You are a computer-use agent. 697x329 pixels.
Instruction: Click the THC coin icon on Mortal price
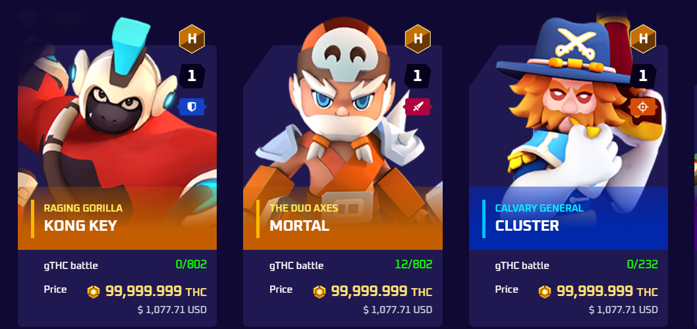319,291
